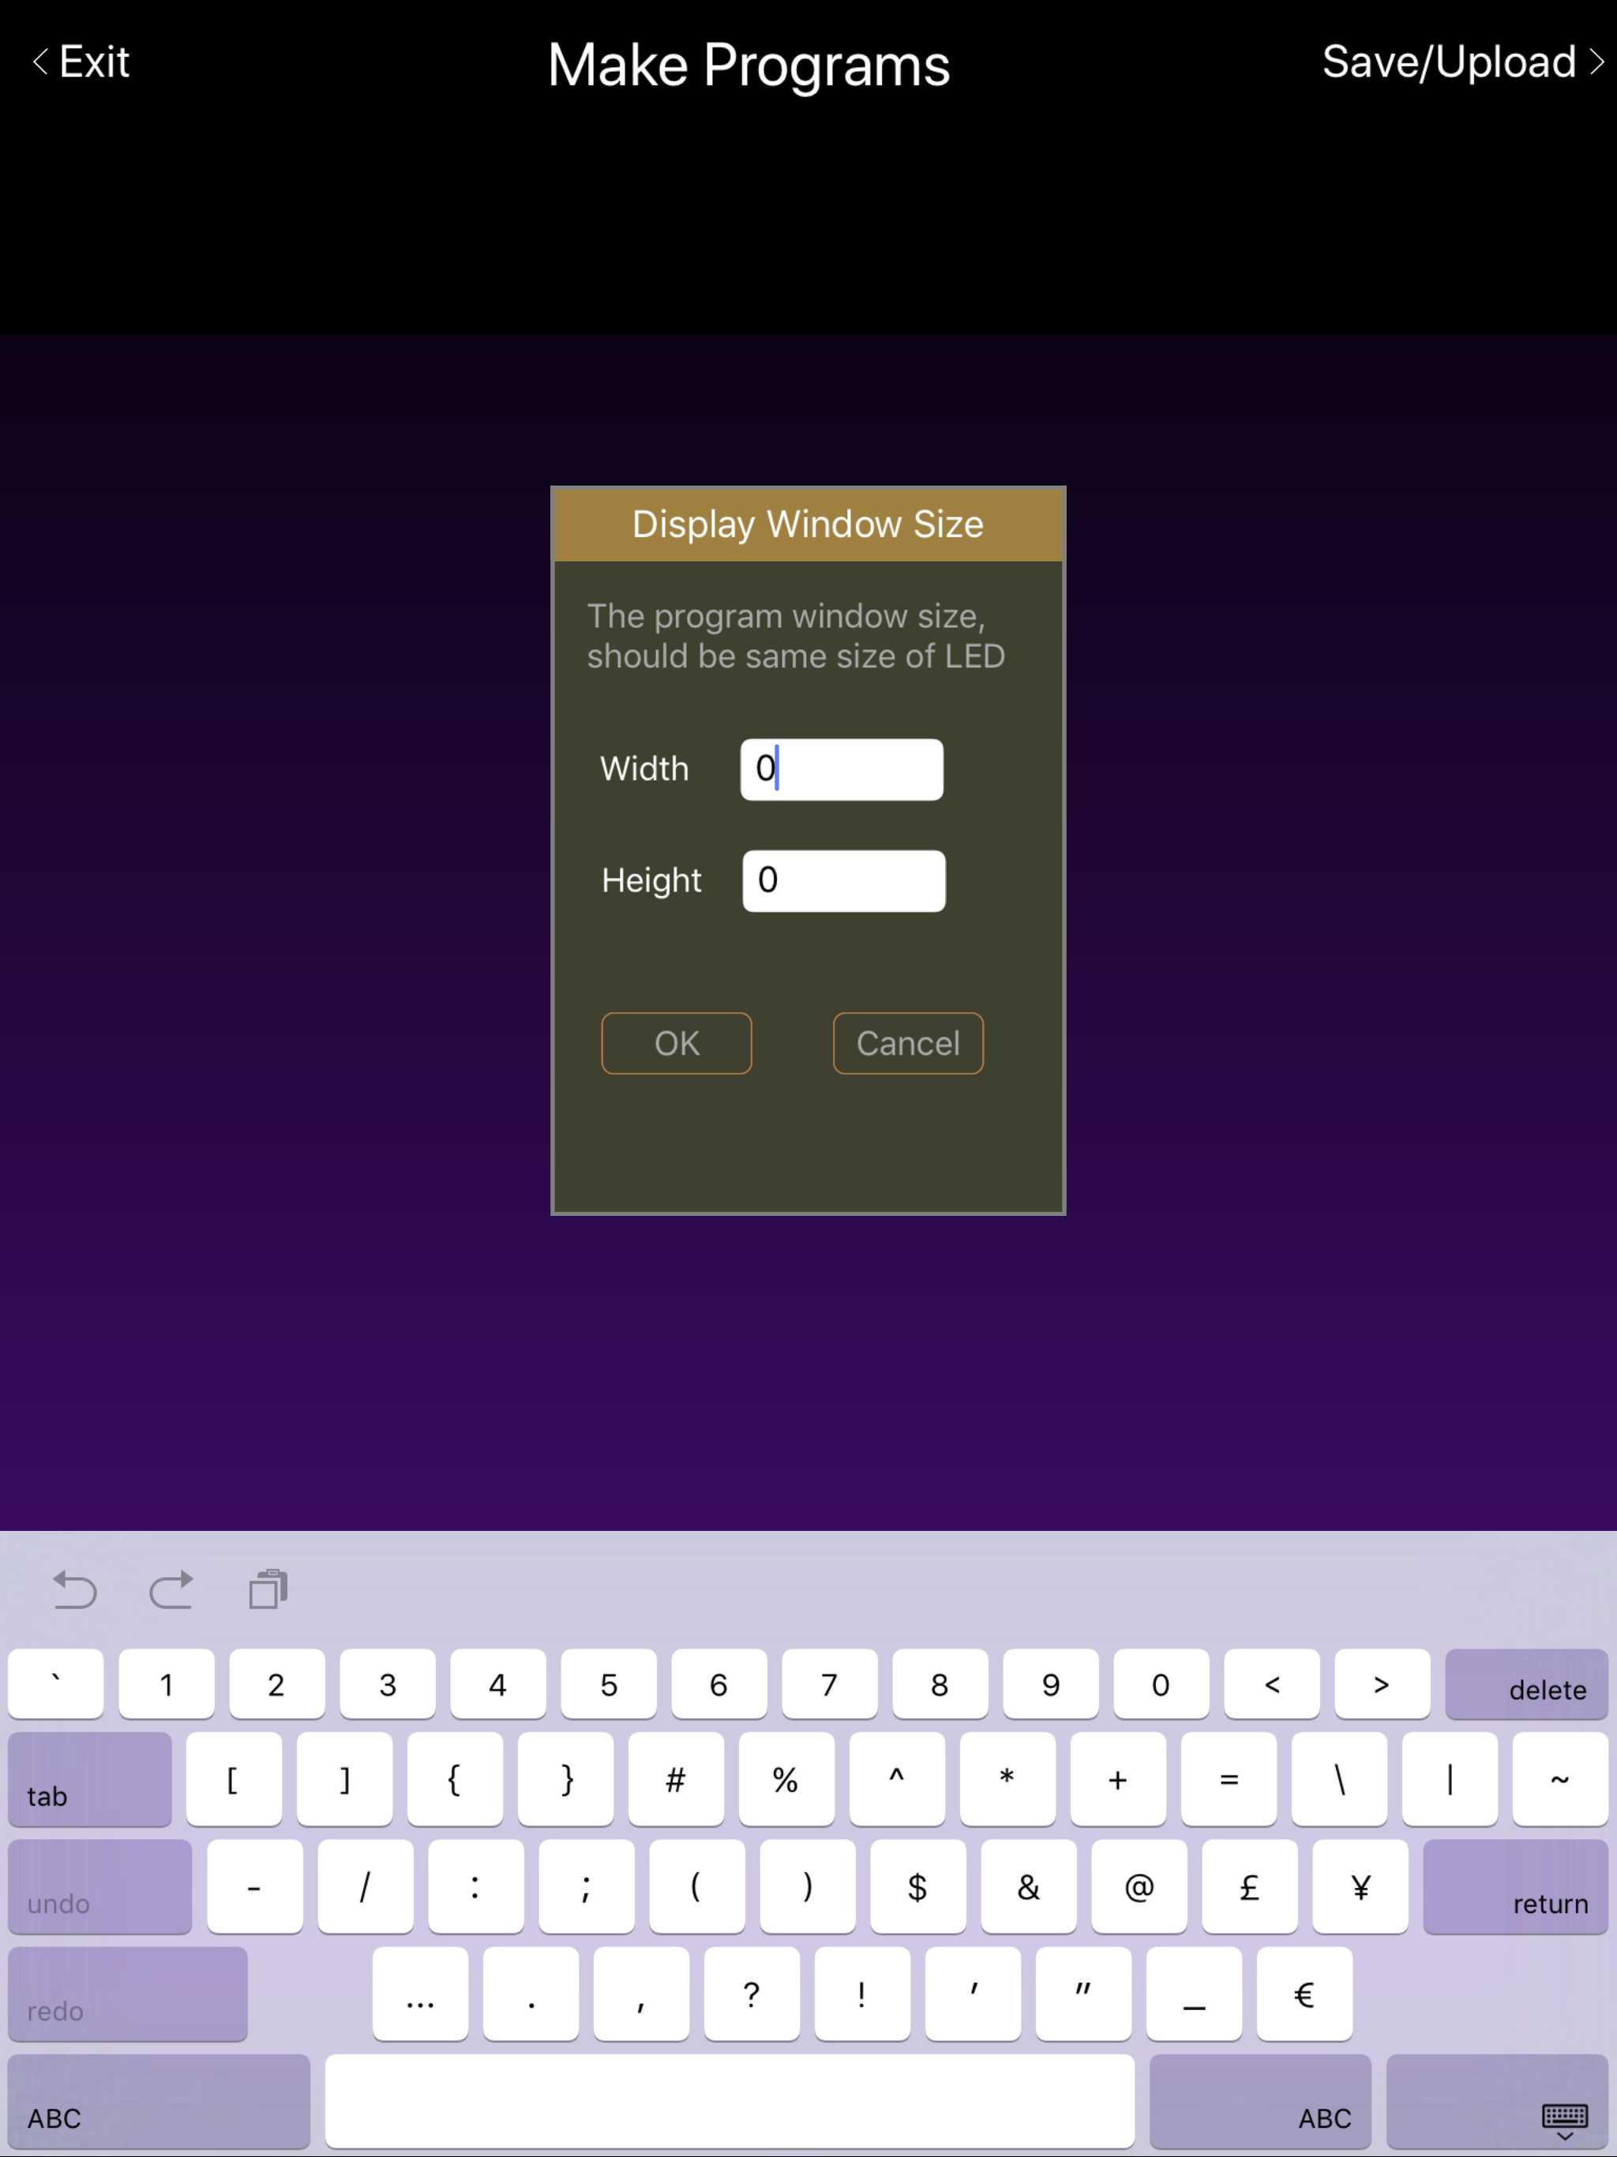
Task: Tap the 0 key on keyboard
Action: [1161, 1684]
